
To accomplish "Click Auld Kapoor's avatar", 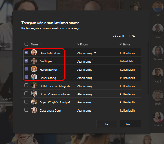I will [x=34, y=61].
